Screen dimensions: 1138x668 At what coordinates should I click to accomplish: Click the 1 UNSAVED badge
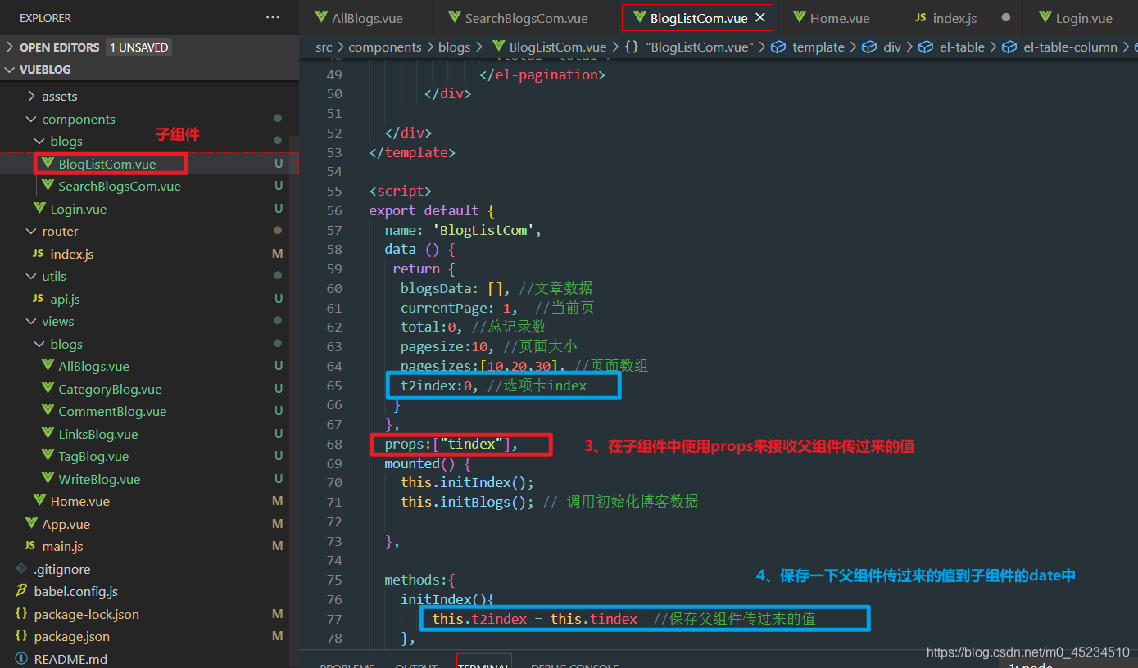tap(138, 47)
